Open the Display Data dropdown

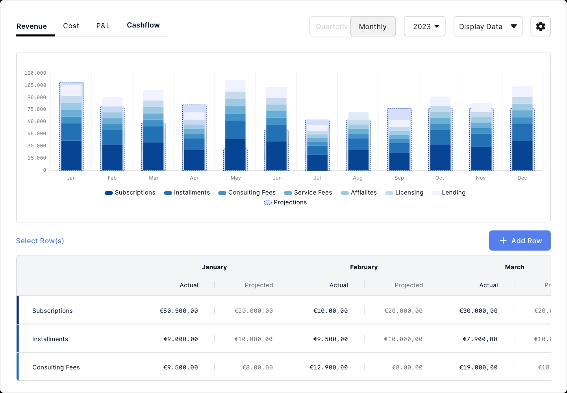tap(487, 26)
